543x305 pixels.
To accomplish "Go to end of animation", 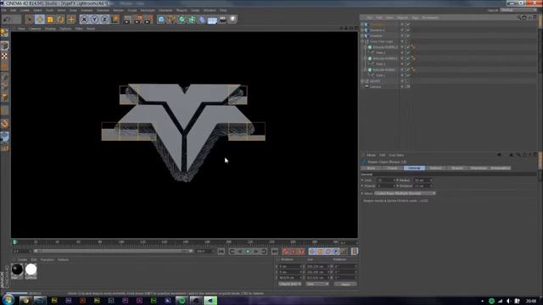I will click(x=274, y=252).
